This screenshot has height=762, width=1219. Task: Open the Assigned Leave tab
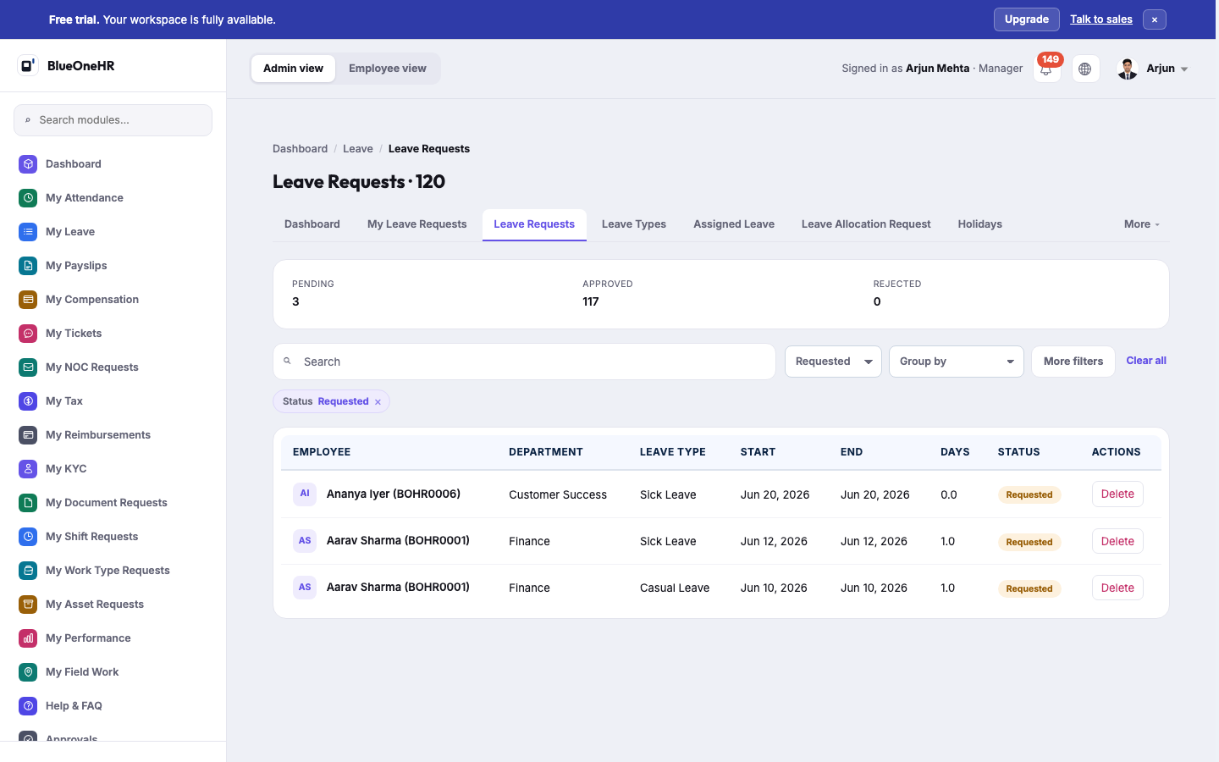coord(734,224)
